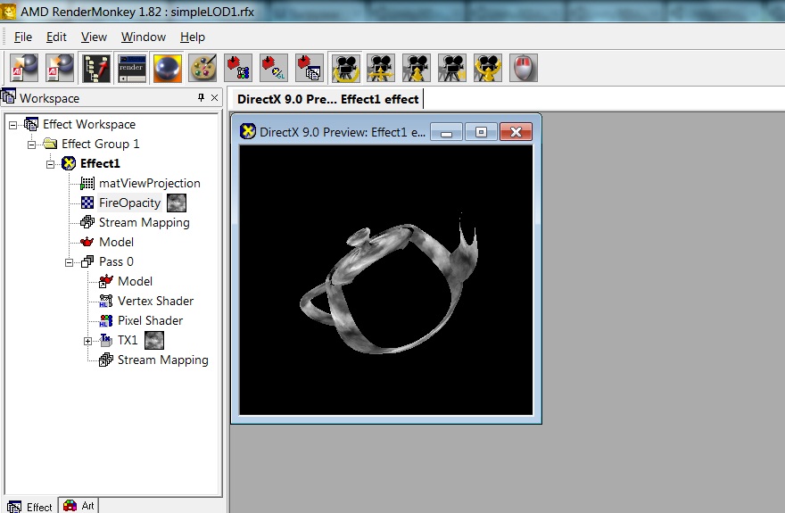The image size is (785, 513).
Task: Close the Workspace panel
Action: [214, 97]
